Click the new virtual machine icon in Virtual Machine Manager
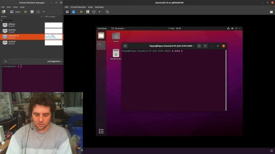The height and width of the screenshot is (154, 275). click(3, 12)
